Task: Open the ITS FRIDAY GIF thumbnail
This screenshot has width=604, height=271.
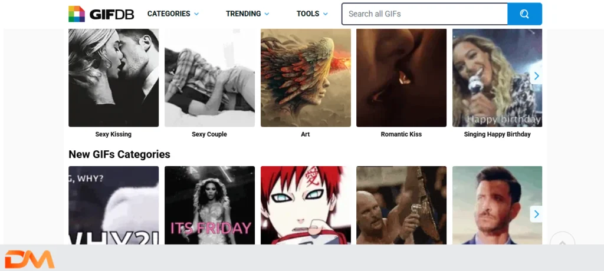Action: [x=209, y=205]
